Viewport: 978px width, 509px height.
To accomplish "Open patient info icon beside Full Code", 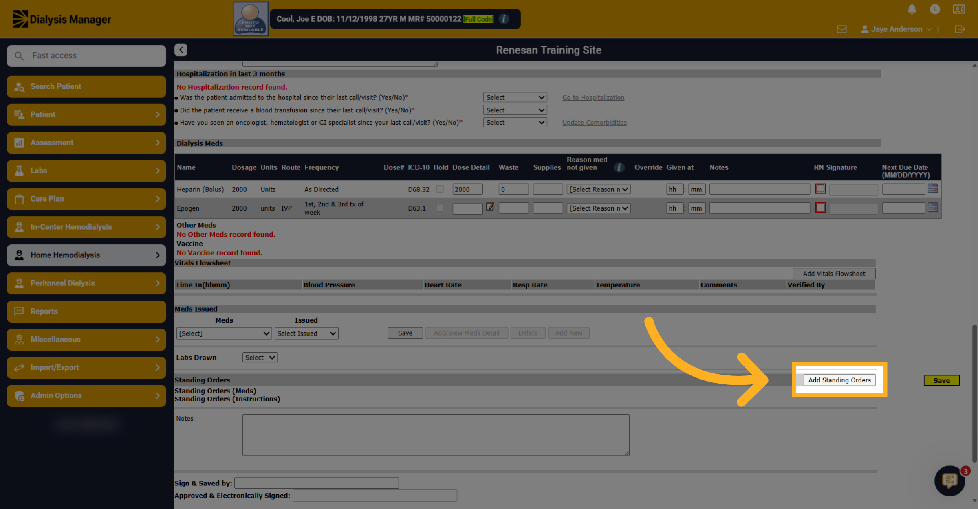I will click(x=504, y=19).
